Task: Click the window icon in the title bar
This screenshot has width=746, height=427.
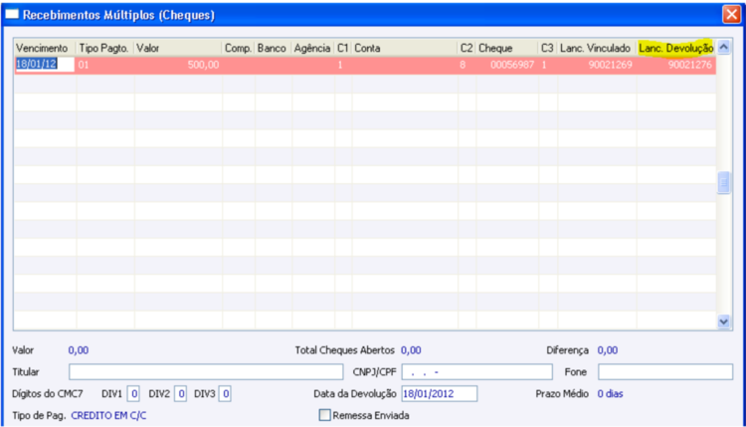Action: (x=12, y=14)
